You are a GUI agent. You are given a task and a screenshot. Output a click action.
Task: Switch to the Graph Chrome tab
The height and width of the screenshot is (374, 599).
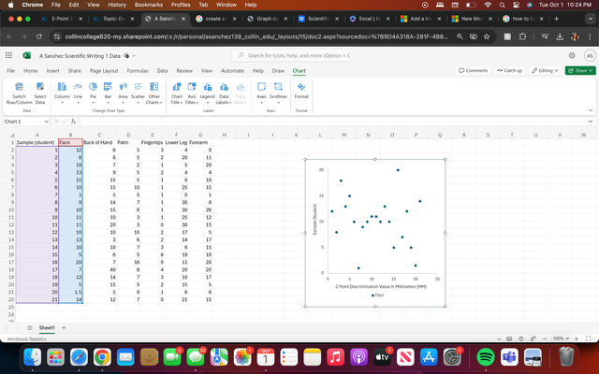267,19
